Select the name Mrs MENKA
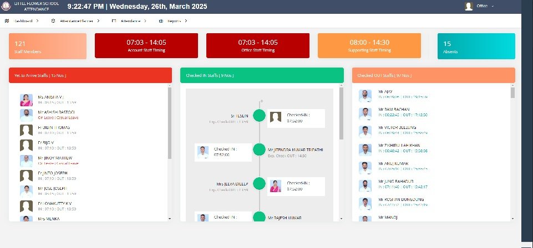This screenshot has height=248, width=533. (x=49, y=219)
